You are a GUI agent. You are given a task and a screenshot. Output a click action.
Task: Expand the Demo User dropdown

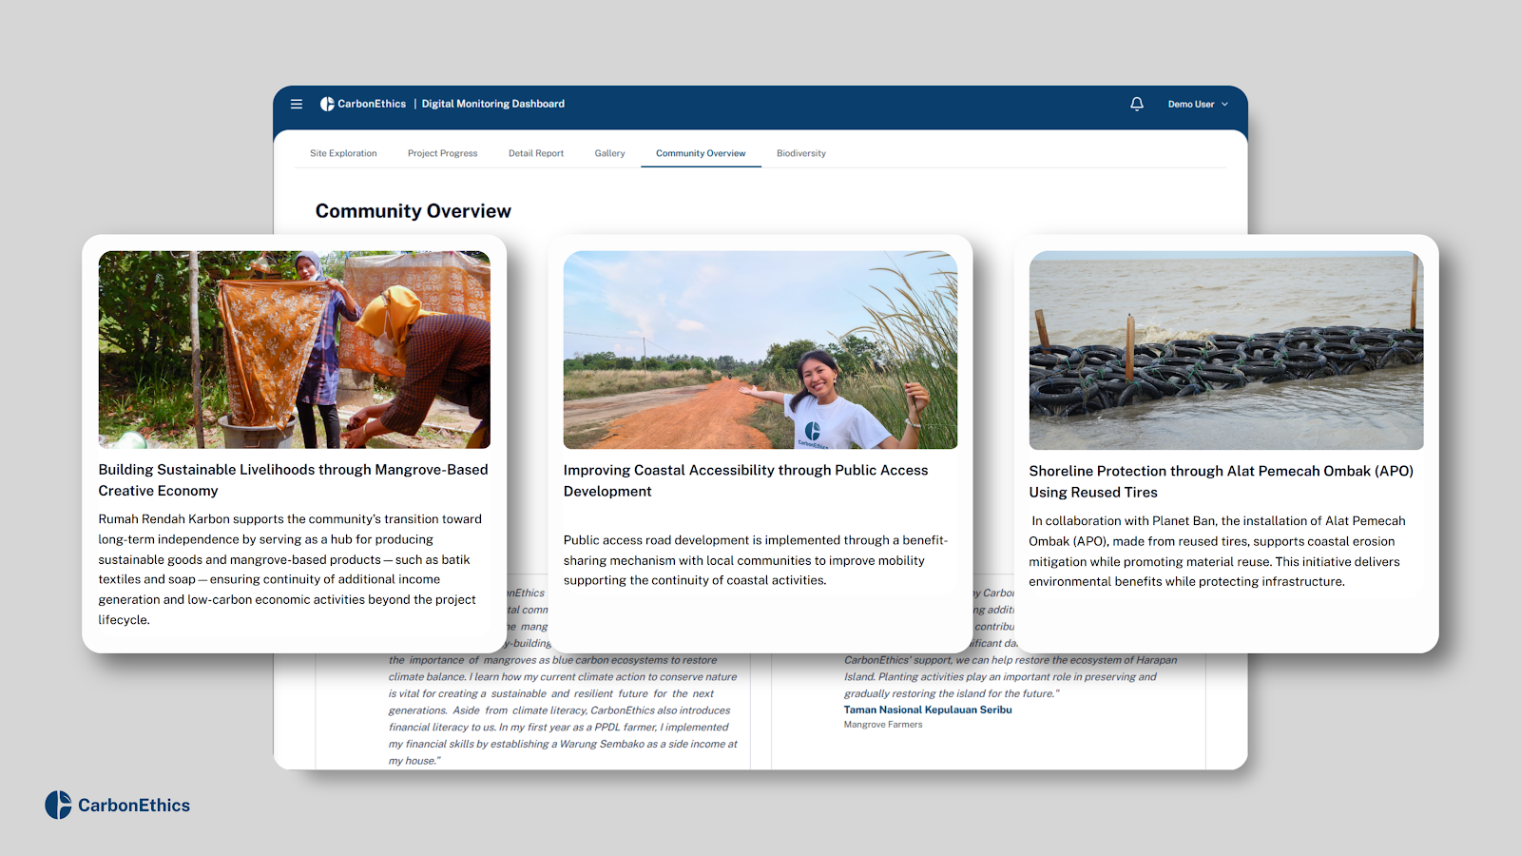(1198, 104)
